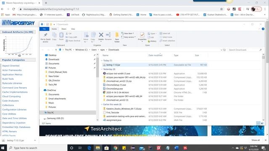Click the Copy ribbon icon
269x151 pixels.
(x=54, y=35)
